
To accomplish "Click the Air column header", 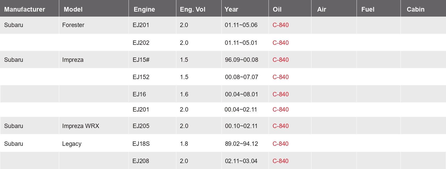I will [x=322, y=9].
